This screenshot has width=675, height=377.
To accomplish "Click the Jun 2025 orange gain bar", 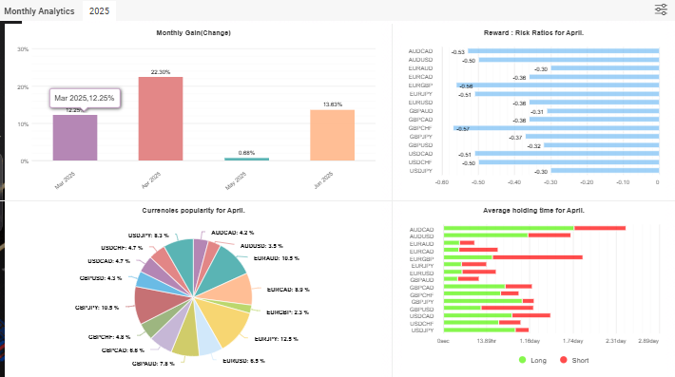I will pyautogui.click(x=333, y=135).
